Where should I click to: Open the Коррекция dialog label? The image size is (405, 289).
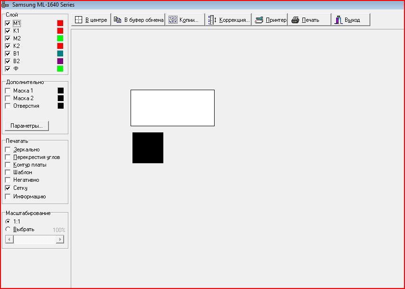tap(235, 20)
